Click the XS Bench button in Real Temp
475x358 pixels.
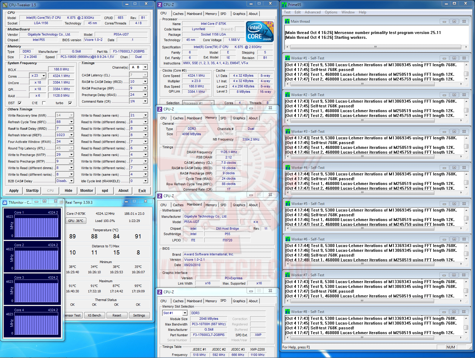tap(94, 315)
